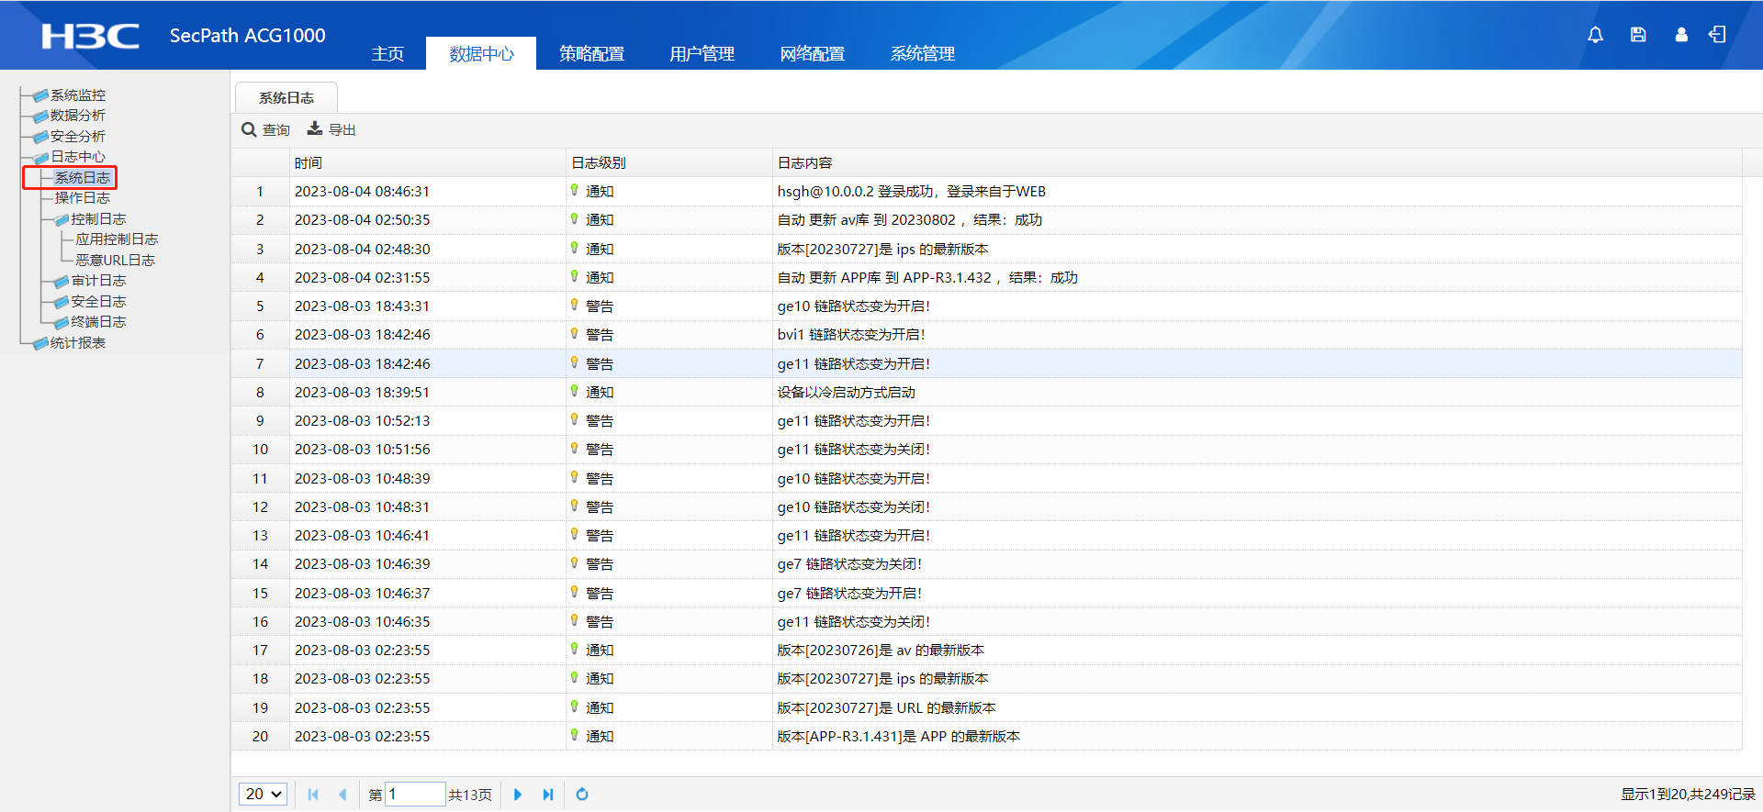Refresh the log list
Screen dimensions: 1763x812
[582, 795]
